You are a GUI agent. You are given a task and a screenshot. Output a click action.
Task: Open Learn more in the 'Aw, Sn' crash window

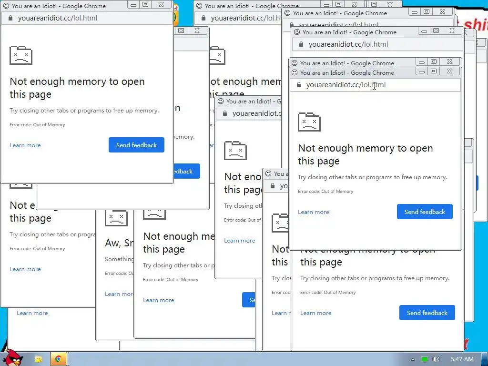point(119,294)
